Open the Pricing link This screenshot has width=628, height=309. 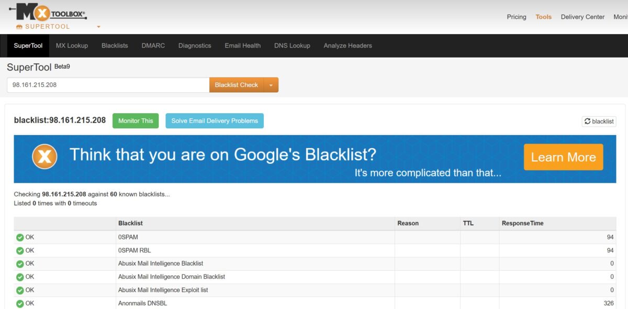(x=517, y=17)
